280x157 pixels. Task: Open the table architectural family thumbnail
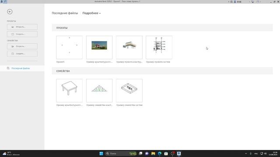click(x=70, y=91)
